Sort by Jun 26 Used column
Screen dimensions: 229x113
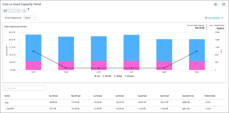(x=98, y=96)
